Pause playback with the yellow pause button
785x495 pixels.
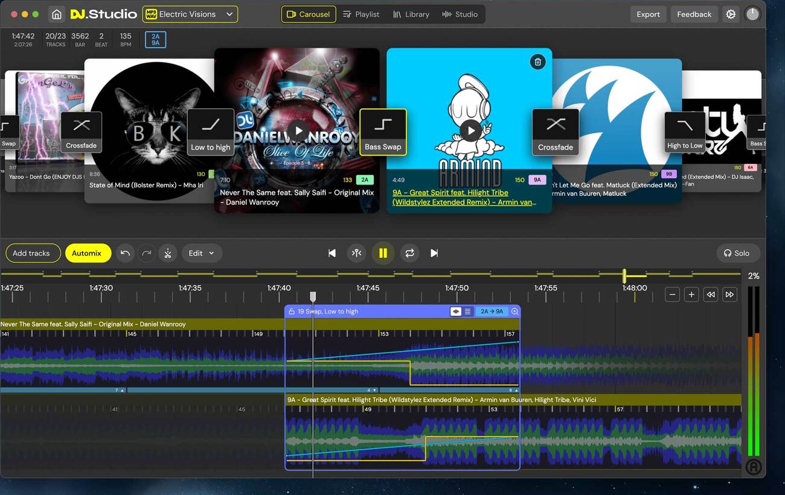tap(383, 253)
